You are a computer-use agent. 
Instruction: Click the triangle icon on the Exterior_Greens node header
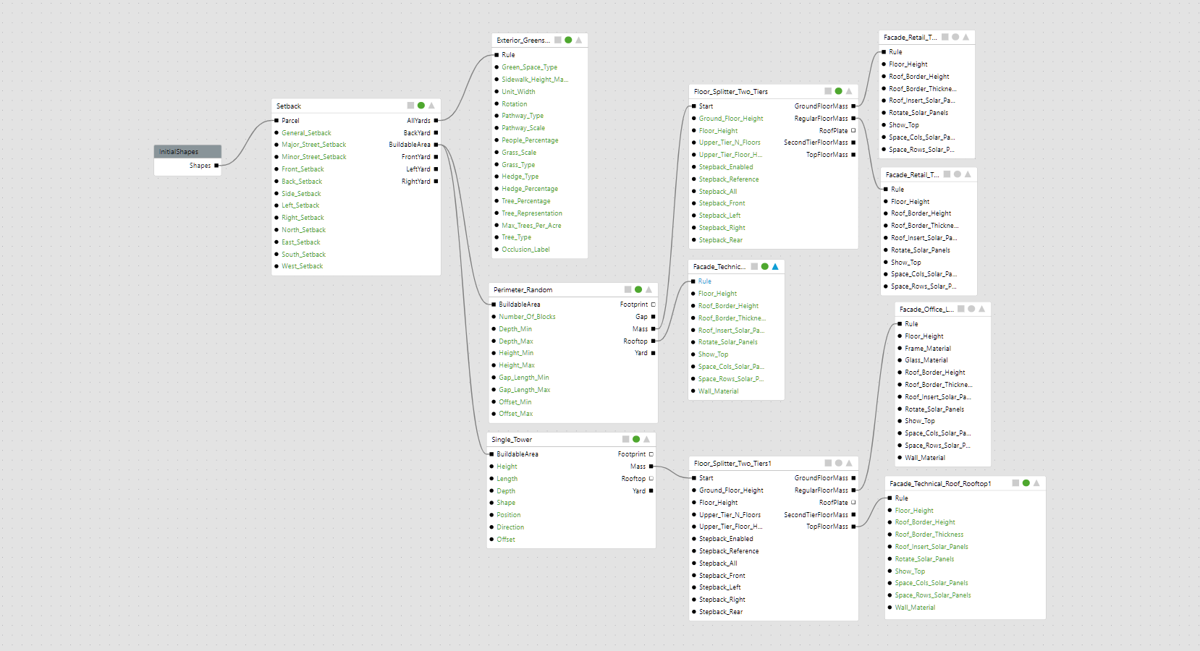[x=578, y=40]
